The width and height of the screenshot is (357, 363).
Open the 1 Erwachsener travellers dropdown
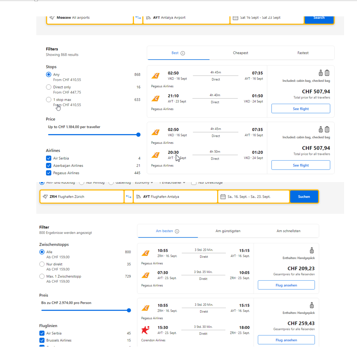point(172,182)
